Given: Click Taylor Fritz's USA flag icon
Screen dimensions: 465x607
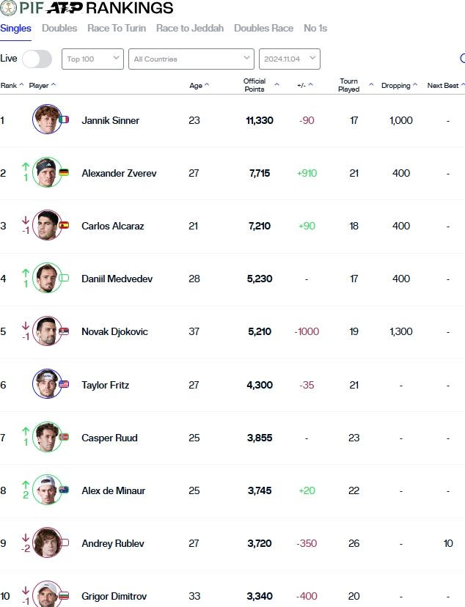Looking at the screenshot, I should point(64,384).
